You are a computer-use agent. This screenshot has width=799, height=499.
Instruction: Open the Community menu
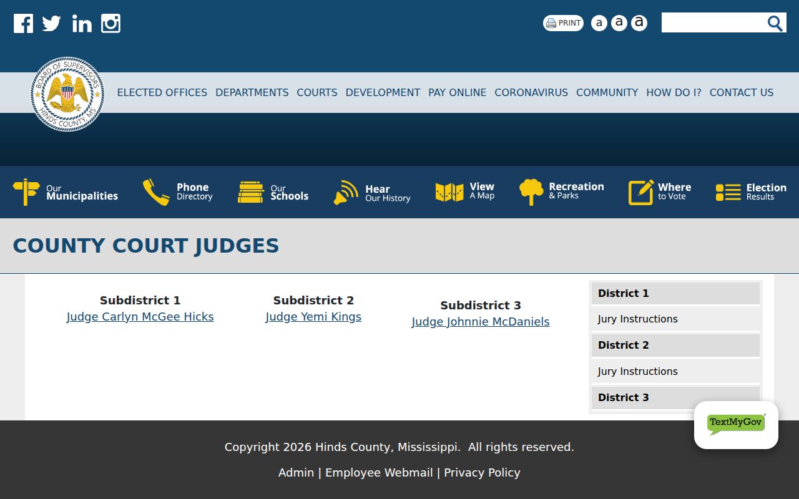607,92
